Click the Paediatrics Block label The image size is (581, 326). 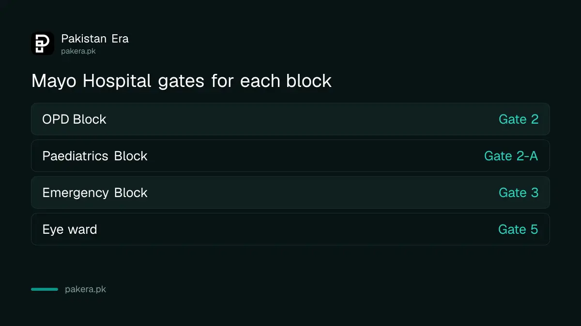[95, 156]
